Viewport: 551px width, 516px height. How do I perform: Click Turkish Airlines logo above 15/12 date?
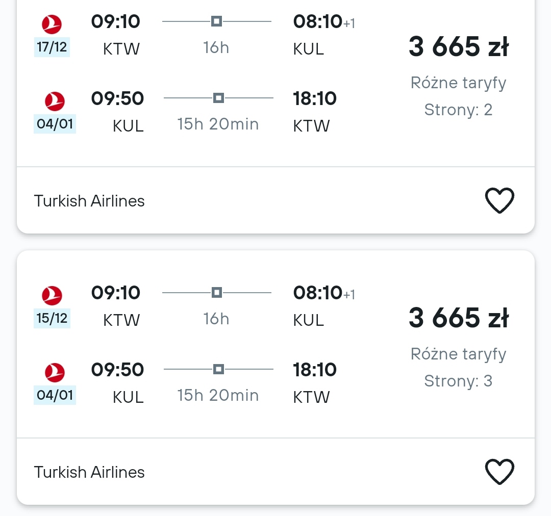52,295
